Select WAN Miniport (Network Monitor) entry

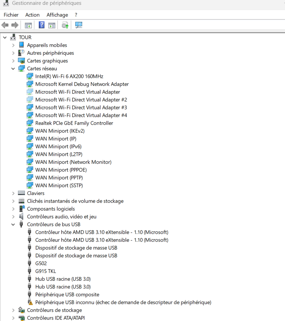pos(73,162)
